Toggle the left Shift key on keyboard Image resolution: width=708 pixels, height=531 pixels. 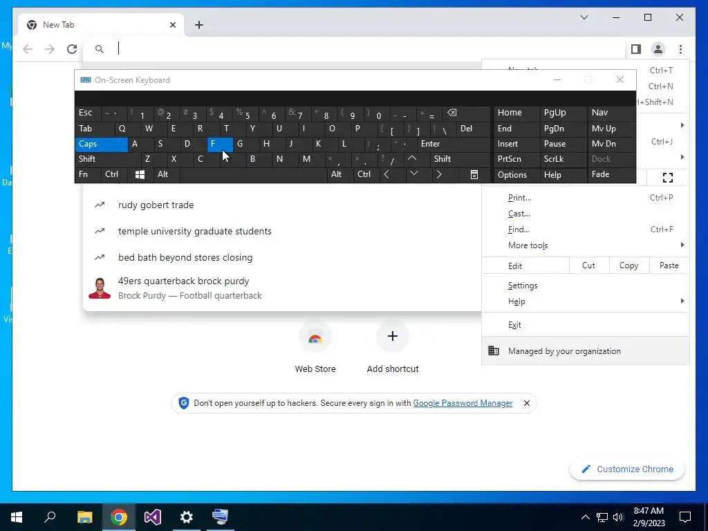click(107, 159)
